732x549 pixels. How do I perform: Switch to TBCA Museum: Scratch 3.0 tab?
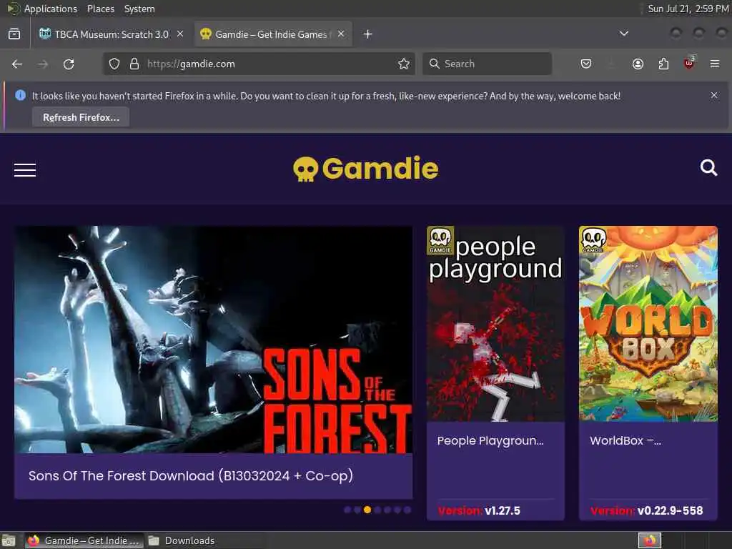click(112, 34)
